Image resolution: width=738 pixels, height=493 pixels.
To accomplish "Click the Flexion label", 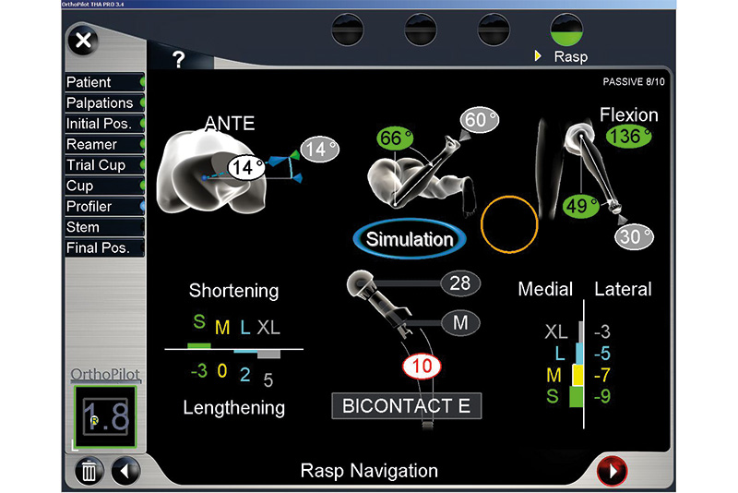I will point(629,114).
